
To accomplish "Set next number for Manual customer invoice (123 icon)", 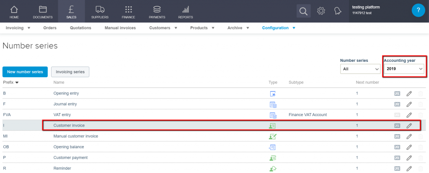I will [x=397, y=136].
